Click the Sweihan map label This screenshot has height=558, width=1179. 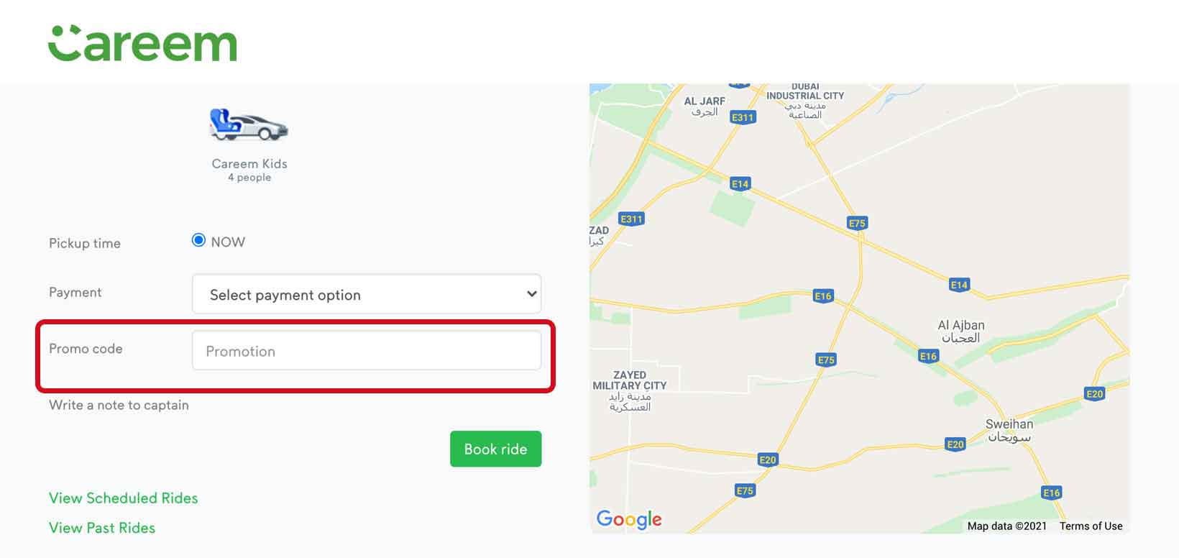click(x=1009, y=430)
